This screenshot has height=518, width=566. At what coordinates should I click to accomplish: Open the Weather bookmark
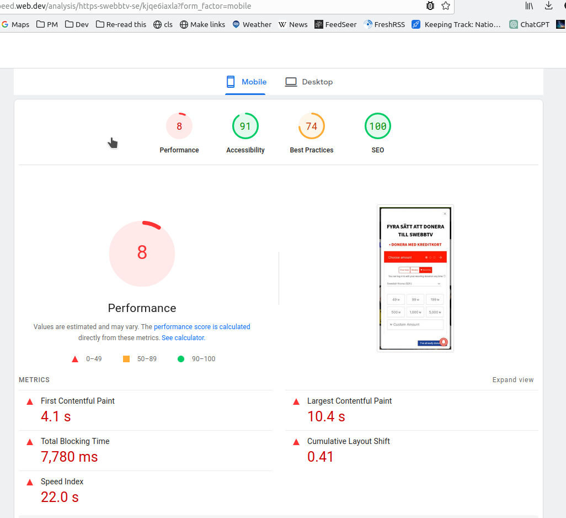point(252,24)
